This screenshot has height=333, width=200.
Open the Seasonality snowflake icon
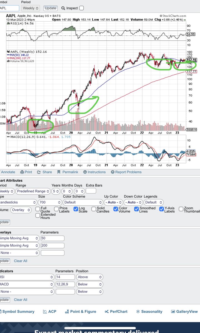pyautogui.click(x=138, y=312)
